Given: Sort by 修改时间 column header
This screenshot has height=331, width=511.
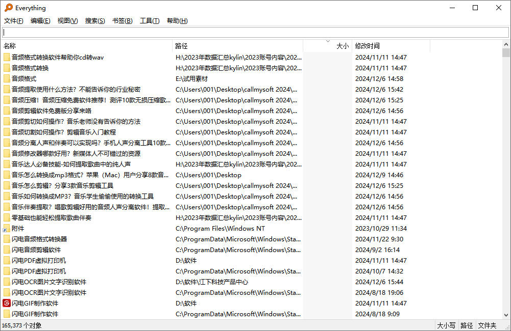Looking at the screenshot, I should coord(391,46).
